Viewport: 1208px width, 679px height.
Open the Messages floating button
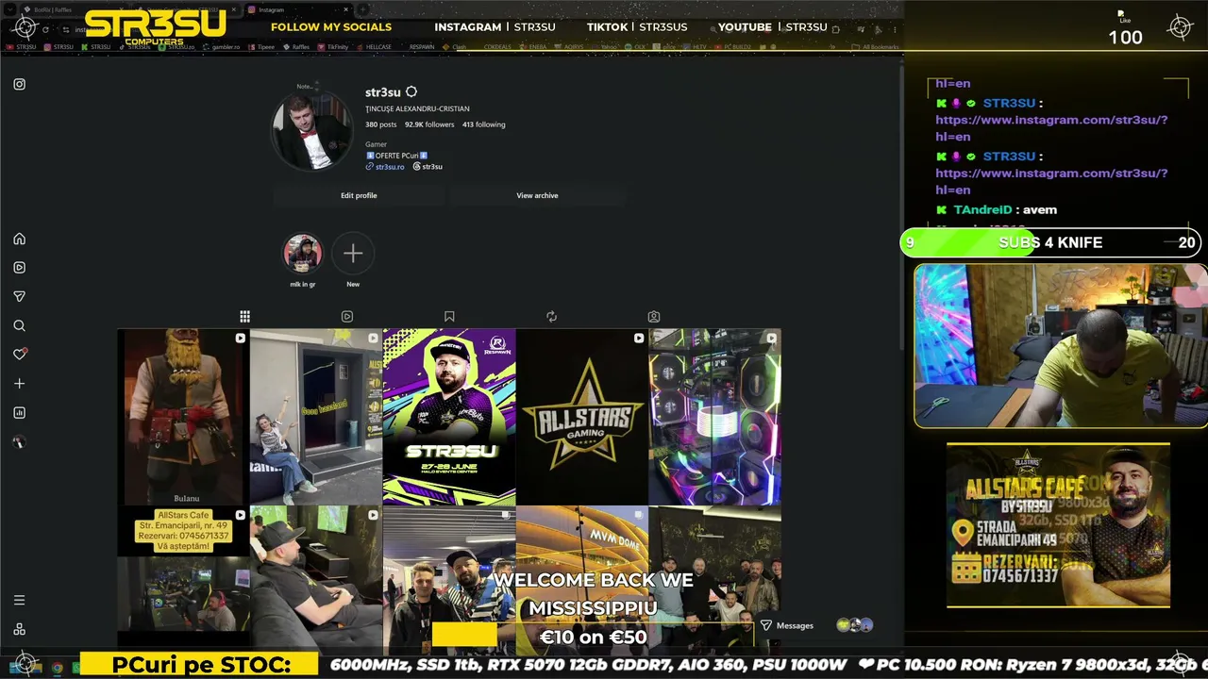[x=817, y=625]
